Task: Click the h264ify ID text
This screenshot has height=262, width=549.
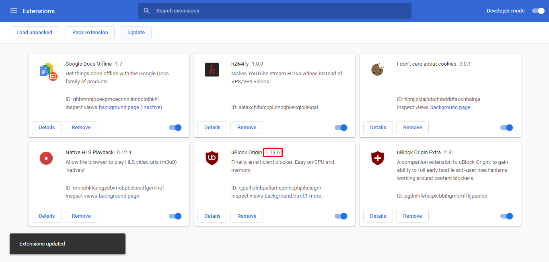Action: tap(275, 107)
